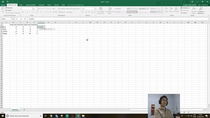Add a new sheet with plus button
This screenshot has height=118, width=210.
click(24, 110)
